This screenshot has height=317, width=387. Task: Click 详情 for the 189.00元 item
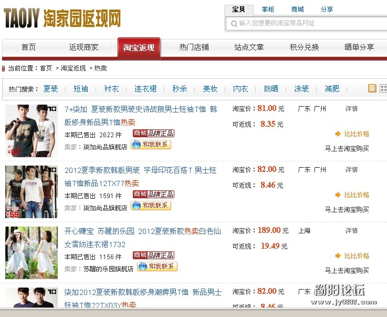(351, 231)
